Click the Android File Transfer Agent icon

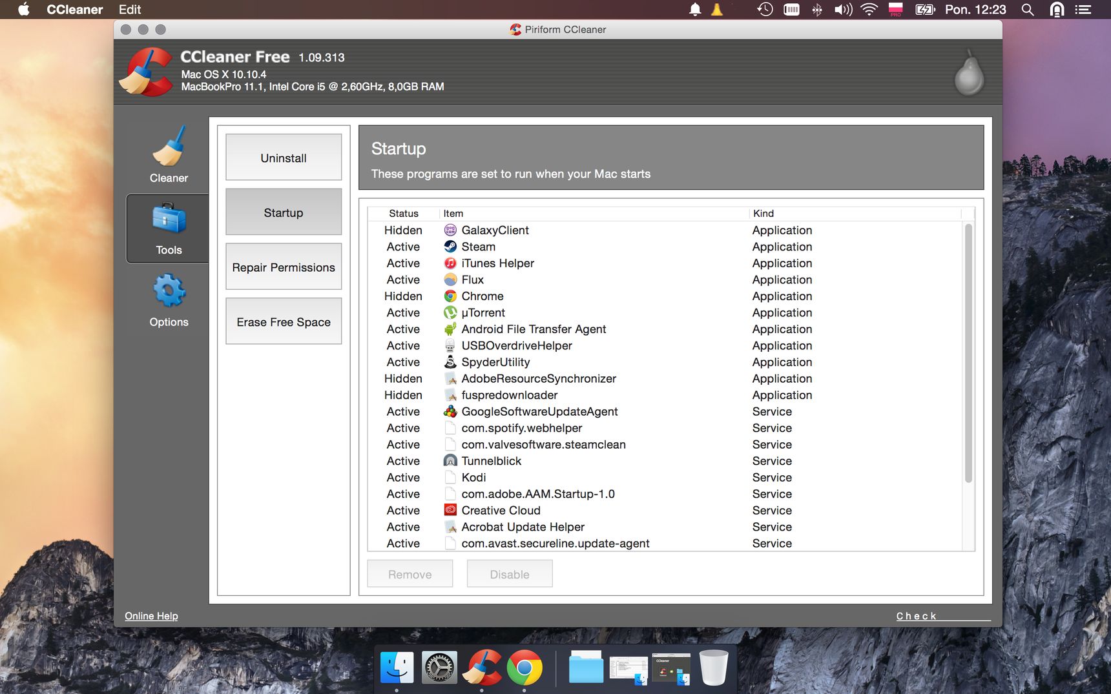click(450, 329)
